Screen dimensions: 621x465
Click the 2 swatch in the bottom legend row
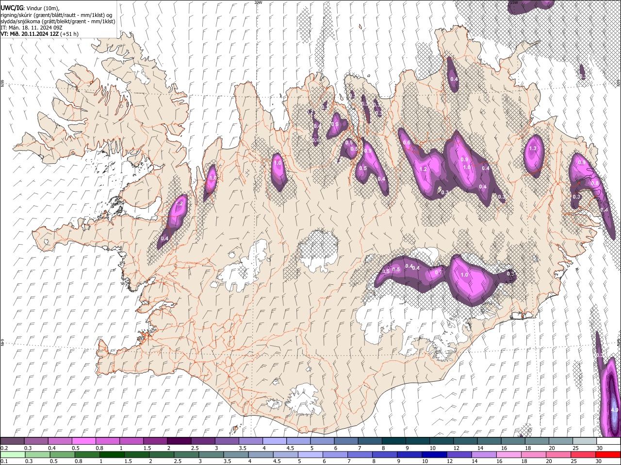click(x=162, y=454)
